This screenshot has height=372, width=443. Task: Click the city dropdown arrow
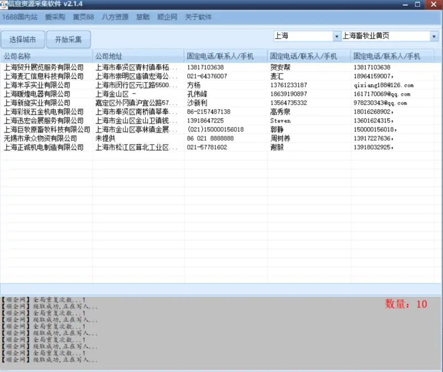tap(336, 35)
